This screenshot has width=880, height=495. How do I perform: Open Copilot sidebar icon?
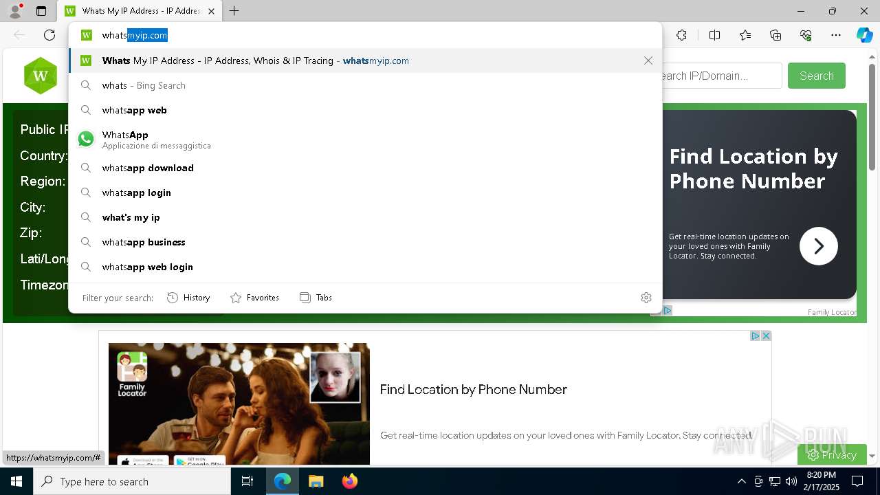[x=864, y=35]
